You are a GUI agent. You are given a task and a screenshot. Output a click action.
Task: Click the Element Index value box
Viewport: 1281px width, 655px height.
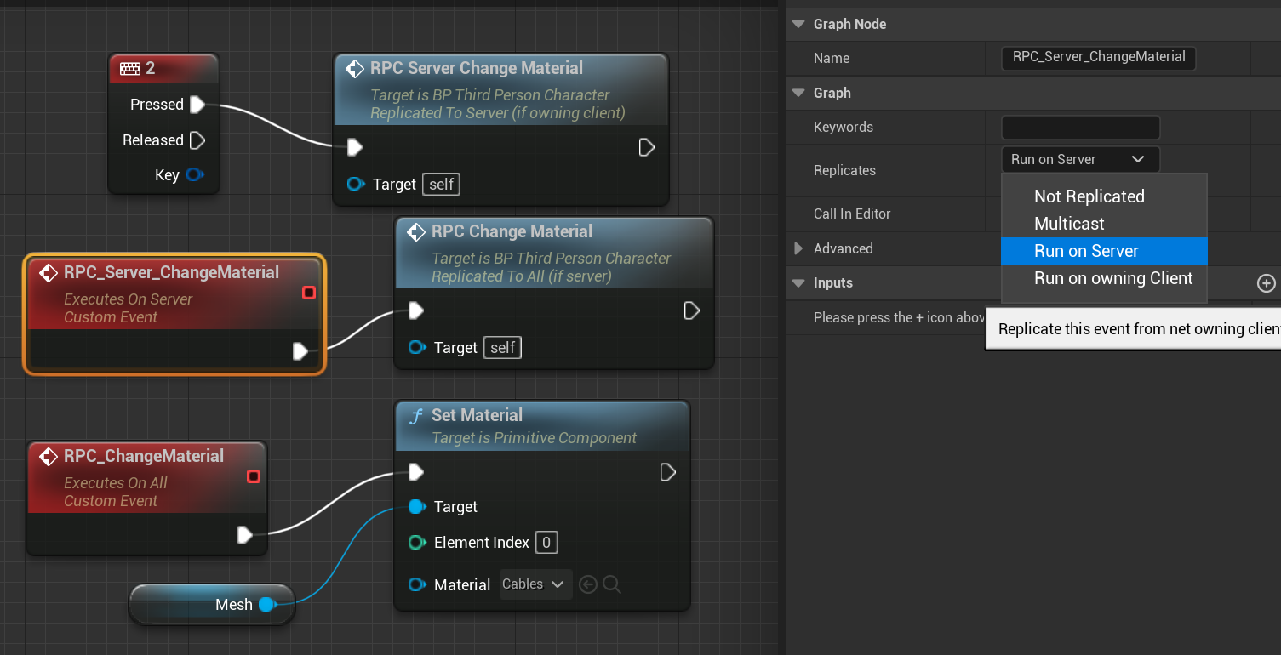(546, 543)
